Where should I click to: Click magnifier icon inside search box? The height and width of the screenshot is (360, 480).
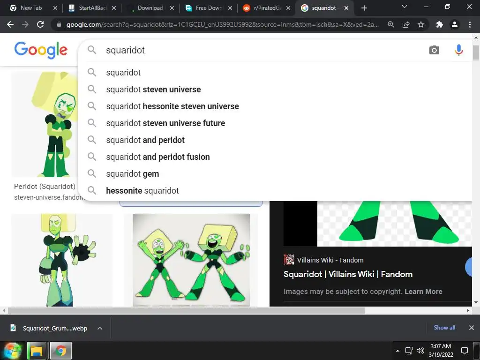(x=92, y=50)
